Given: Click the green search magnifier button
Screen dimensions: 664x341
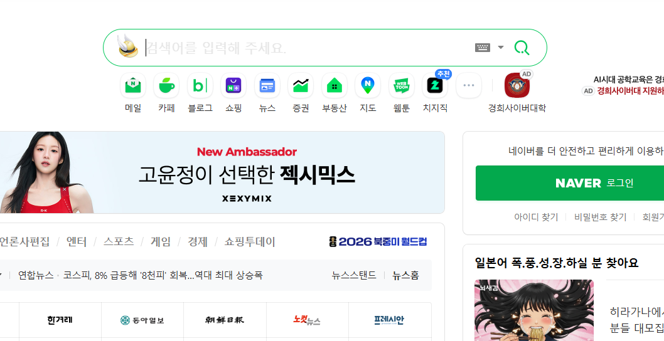Looking at the screenshot, I should pos(522,48).
